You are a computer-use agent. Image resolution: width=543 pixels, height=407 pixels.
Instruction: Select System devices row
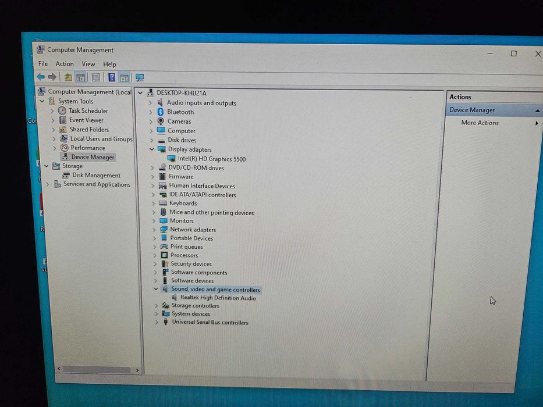pyautogui.click(x=191, y=313)
